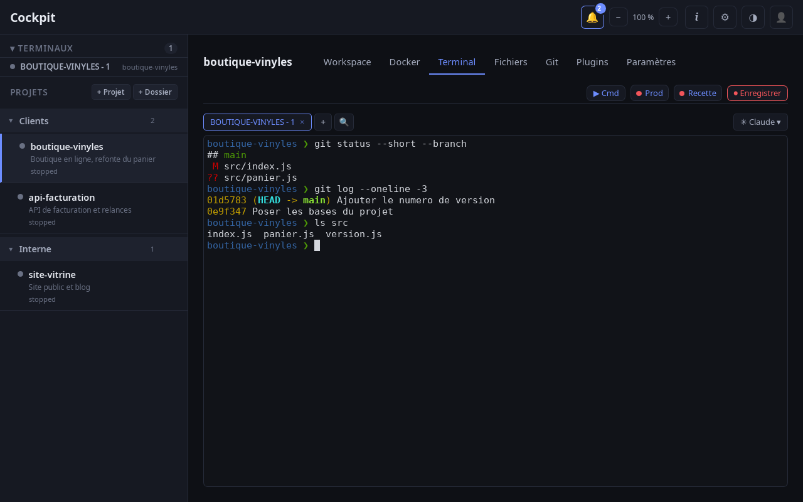Select the site-vitrine project
The image size is (803, 502).
(94, 286)
